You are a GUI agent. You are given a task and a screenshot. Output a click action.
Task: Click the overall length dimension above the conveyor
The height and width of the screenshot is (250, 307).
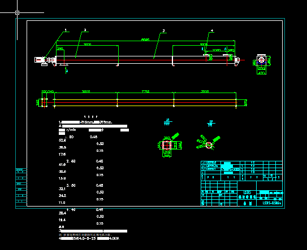tap(145, 40)
